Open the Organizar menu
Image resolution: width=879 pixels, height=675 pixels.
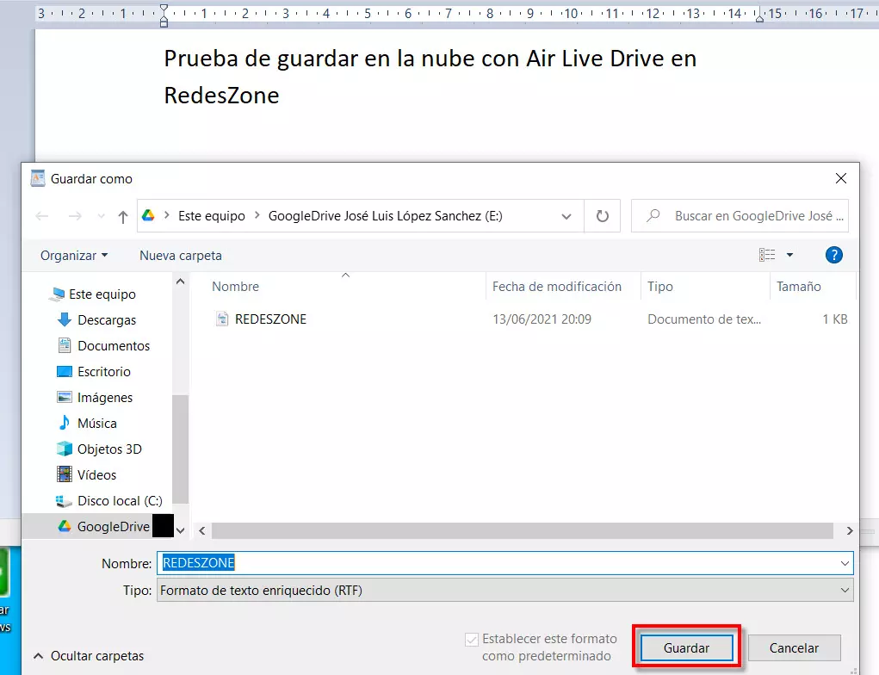[74, 256]
